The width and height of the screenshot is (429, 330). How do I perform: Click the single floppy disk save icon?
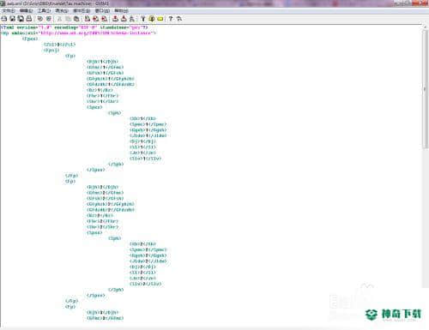tap(12, 19)
